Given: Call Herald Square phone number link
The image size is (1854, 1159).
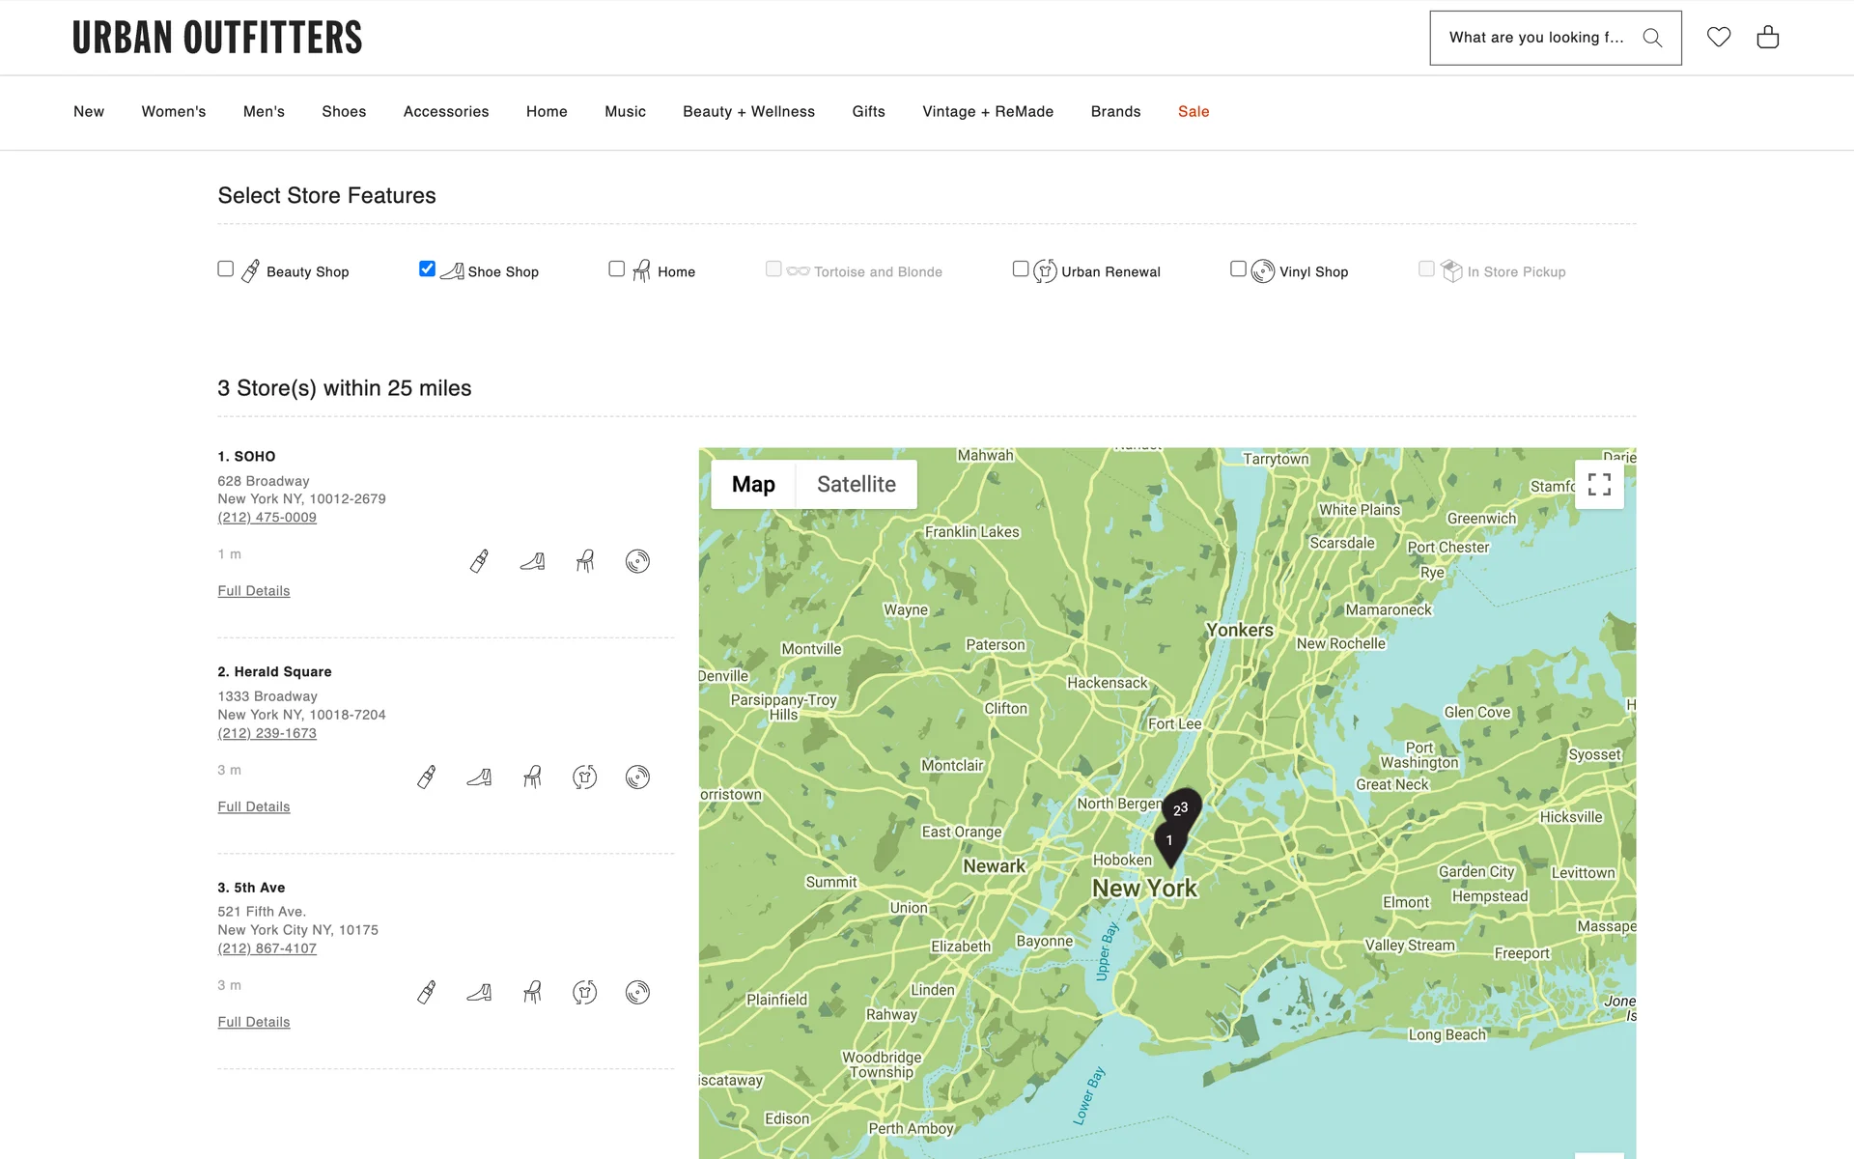Looking at the screenshot, I should pyautogui.click(x=267, y=733).
